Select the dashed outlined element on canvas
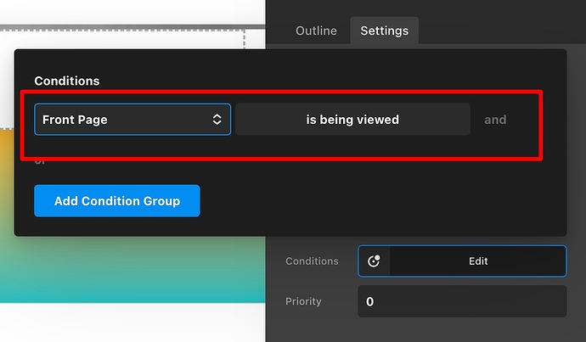The width and height of the screenshot is (586, 342). tap(127, 38)
